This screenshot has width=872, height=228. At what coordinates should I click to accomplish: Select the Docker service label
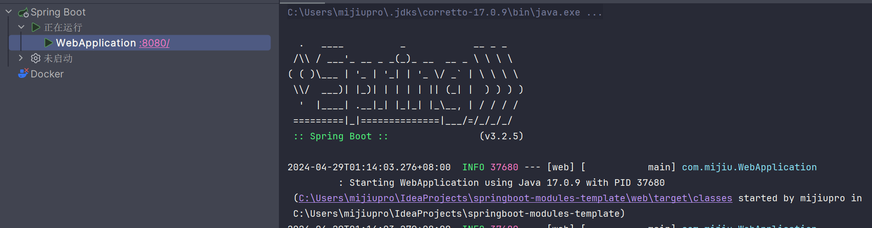(x=47, y=74)
